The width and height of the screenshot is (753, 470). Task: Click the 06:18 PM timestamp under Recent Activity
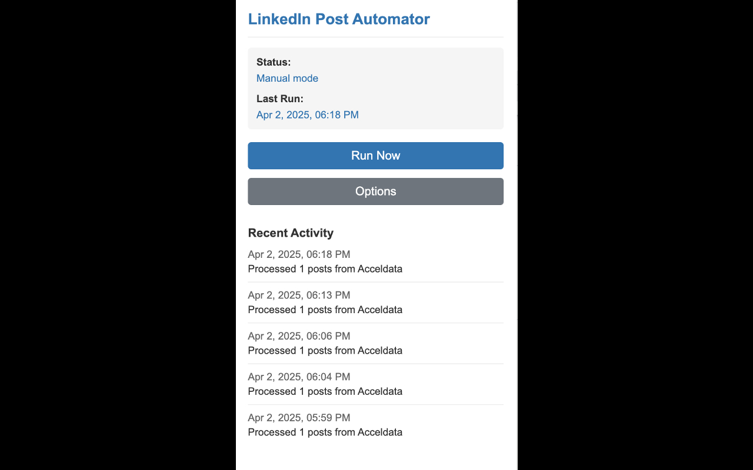tap(299, 254)
